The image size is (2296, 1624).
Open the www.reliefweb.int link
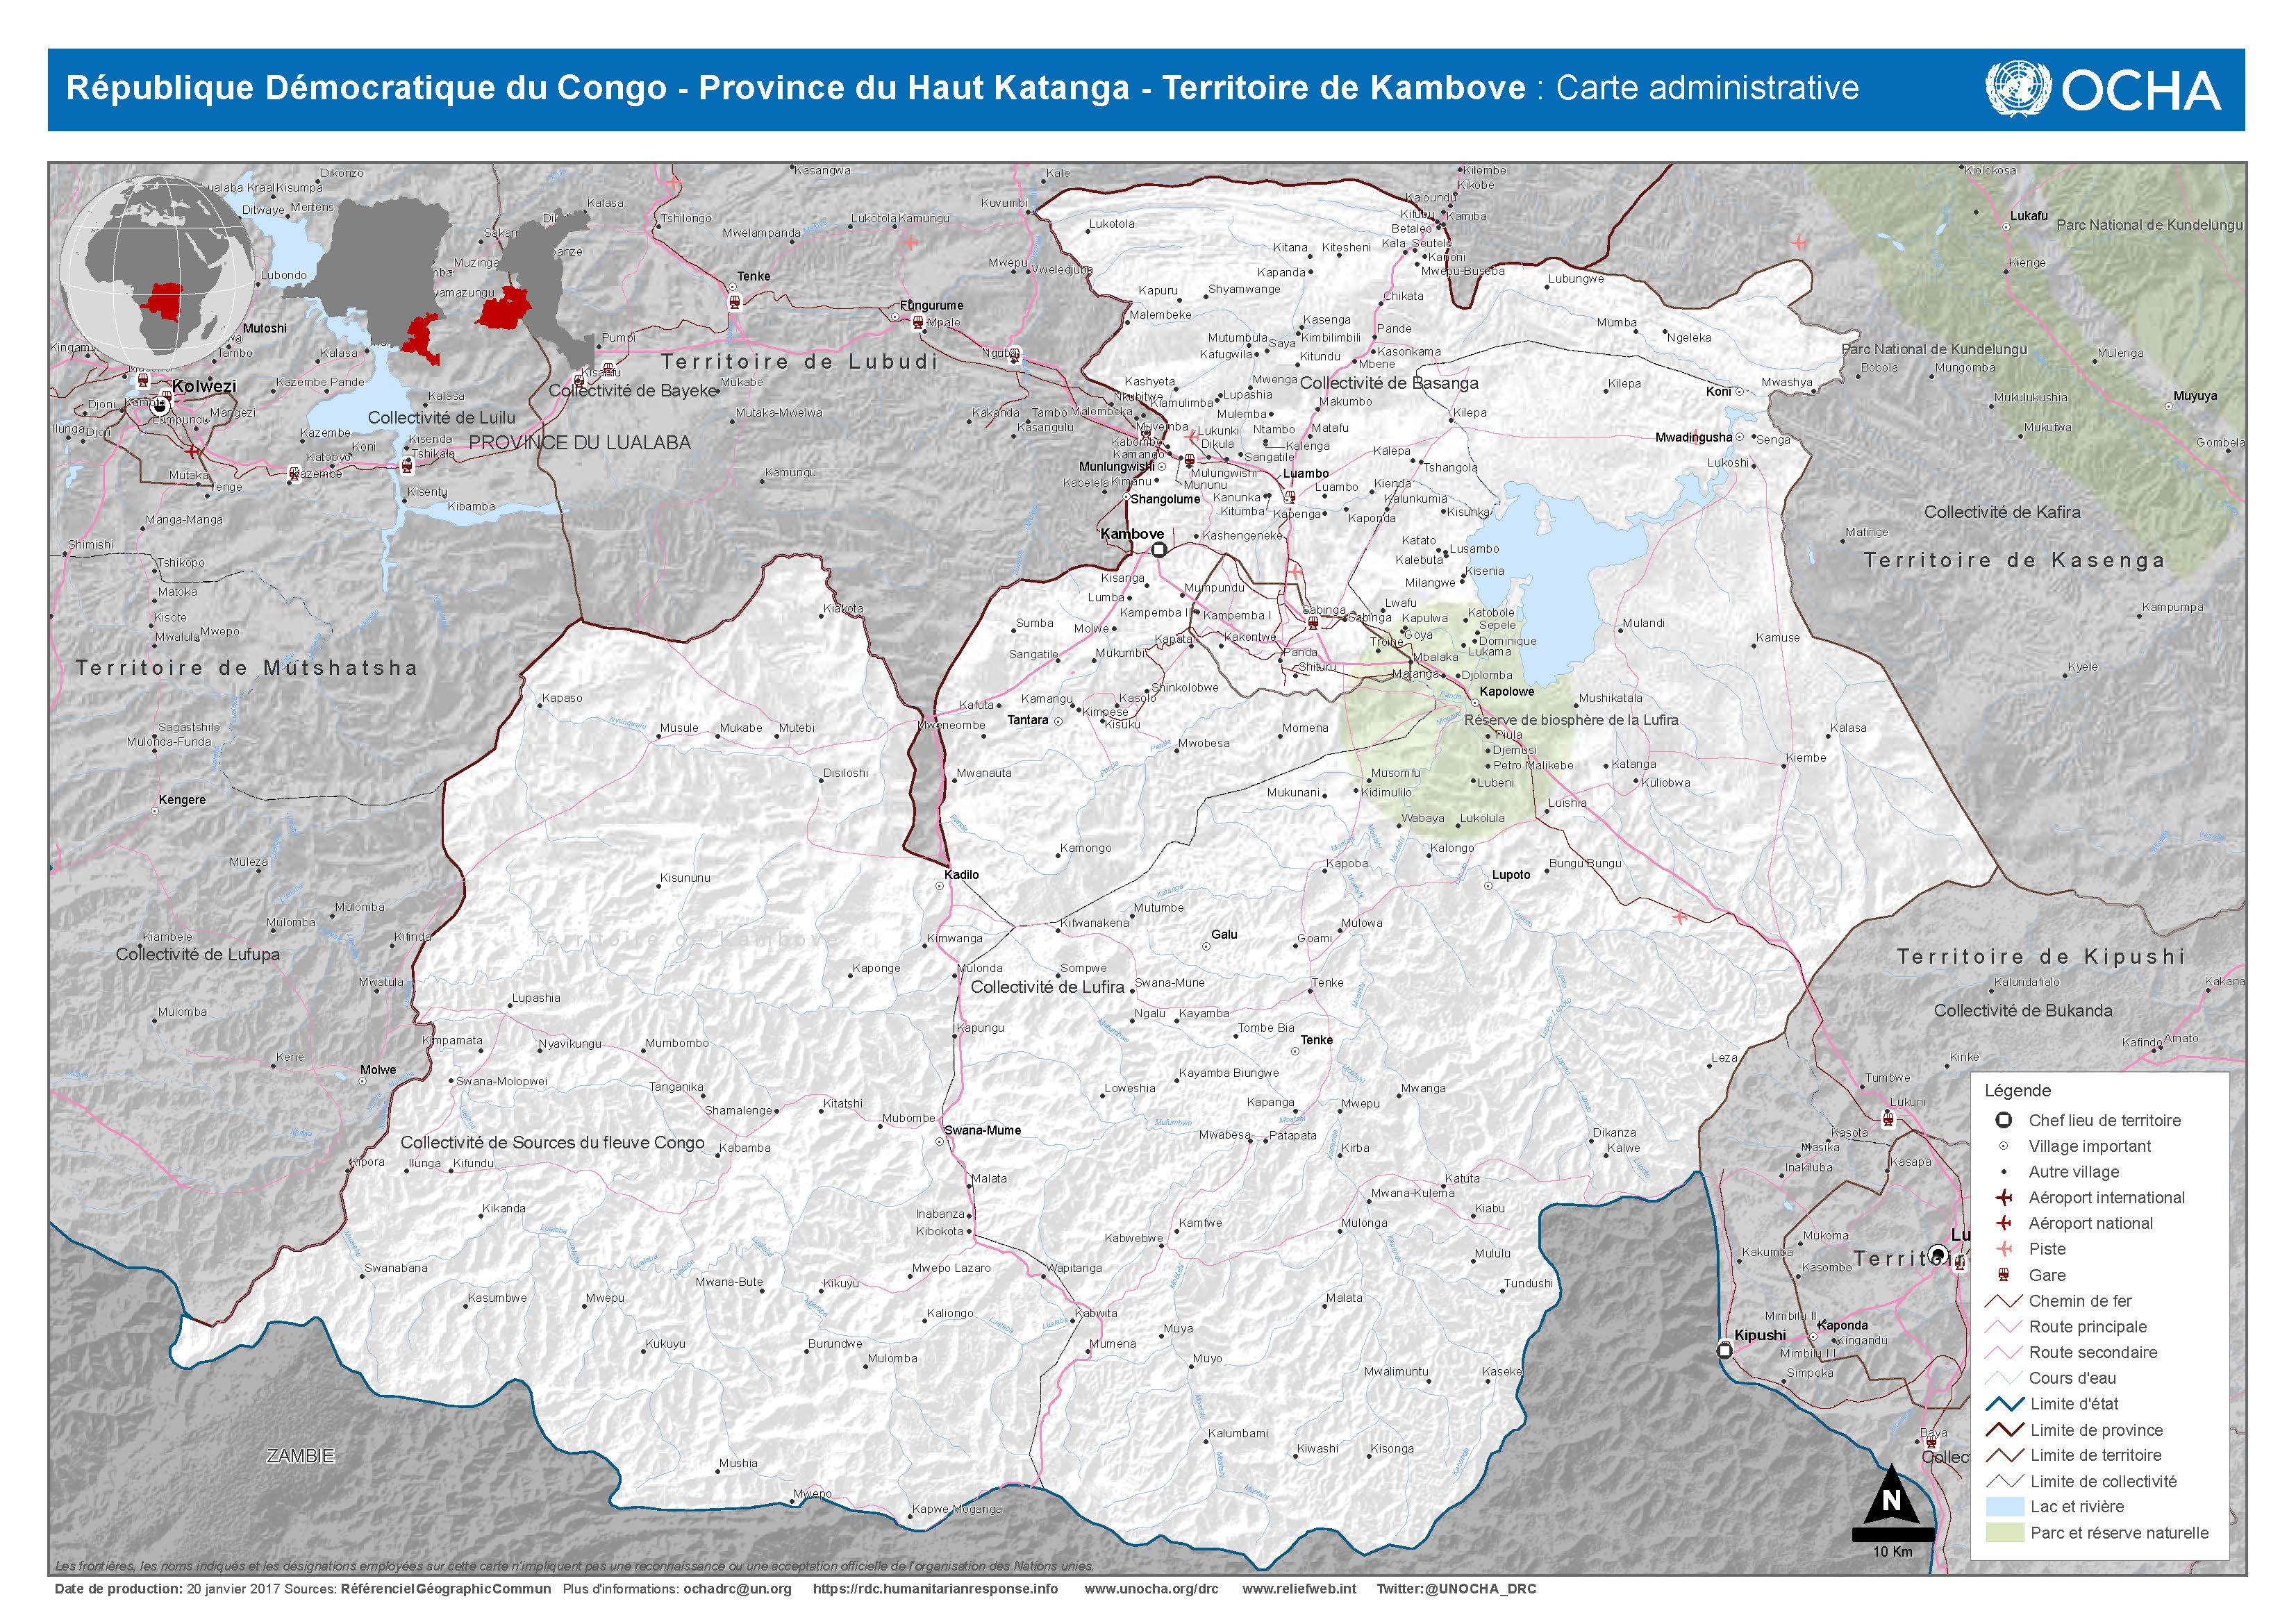(1299, 1588)
